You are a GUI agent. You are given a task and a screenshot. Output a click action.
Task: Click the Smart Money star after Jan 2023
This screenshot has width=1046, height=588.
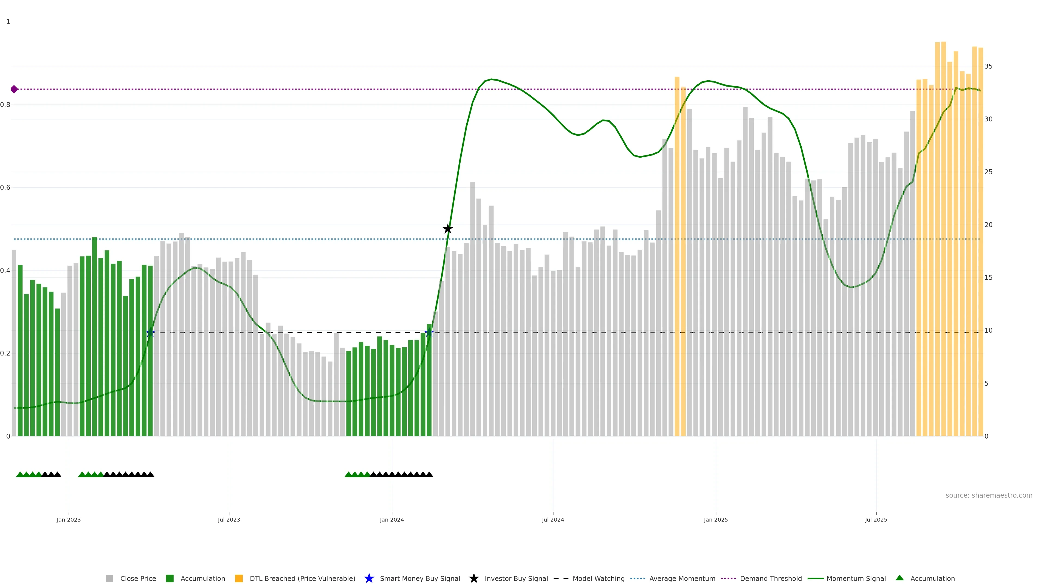click(150, 333)
